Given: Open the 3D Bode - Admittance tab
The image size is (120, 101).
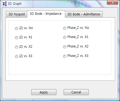Looking at the screenshot, I should (x=84, y=14).
